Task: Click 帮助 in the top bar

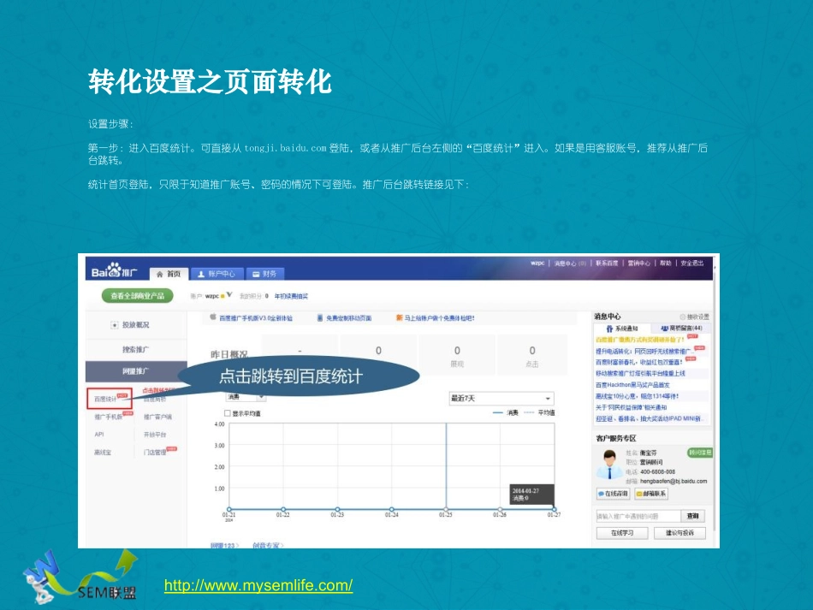Action: (665, 264)
